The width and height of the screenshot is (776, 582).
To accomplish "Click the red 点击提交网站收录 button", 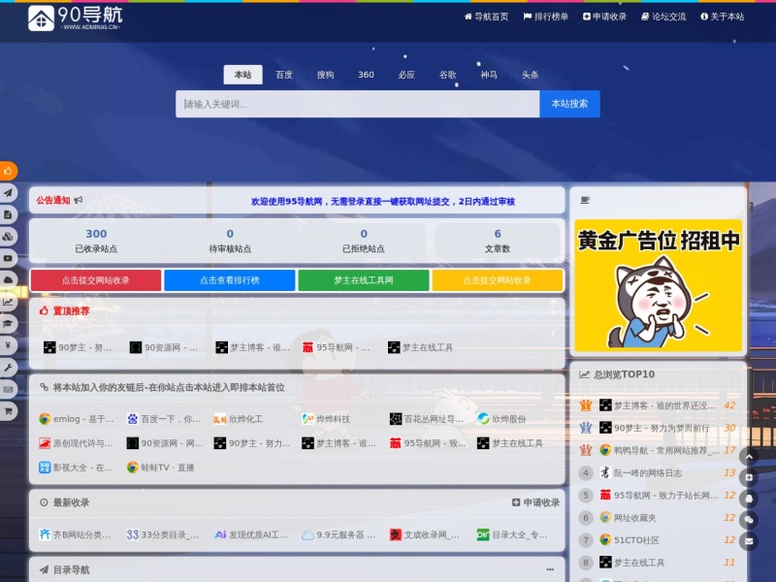I will pyautogui.click(x=95, y=280).
